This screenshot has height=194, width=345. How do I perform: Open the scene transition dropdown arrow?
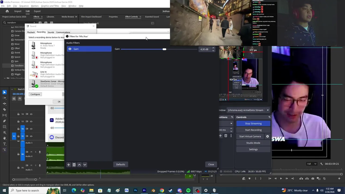click(x=231, y=123)
